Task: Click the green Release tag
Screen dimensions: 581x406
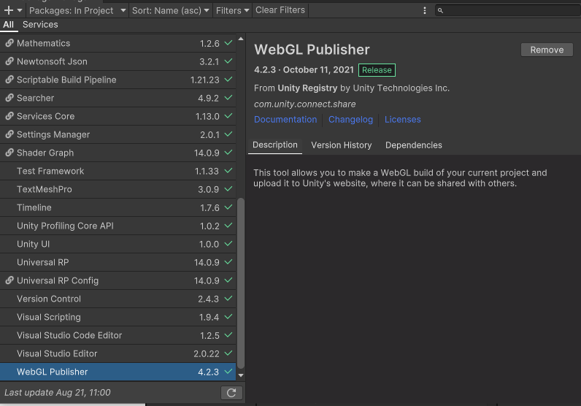Action: pos(377,70)
